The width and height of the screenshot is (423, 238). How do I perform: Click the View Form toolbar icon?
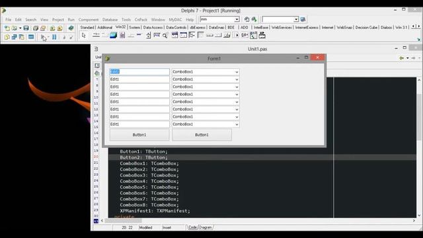[15, 37]
